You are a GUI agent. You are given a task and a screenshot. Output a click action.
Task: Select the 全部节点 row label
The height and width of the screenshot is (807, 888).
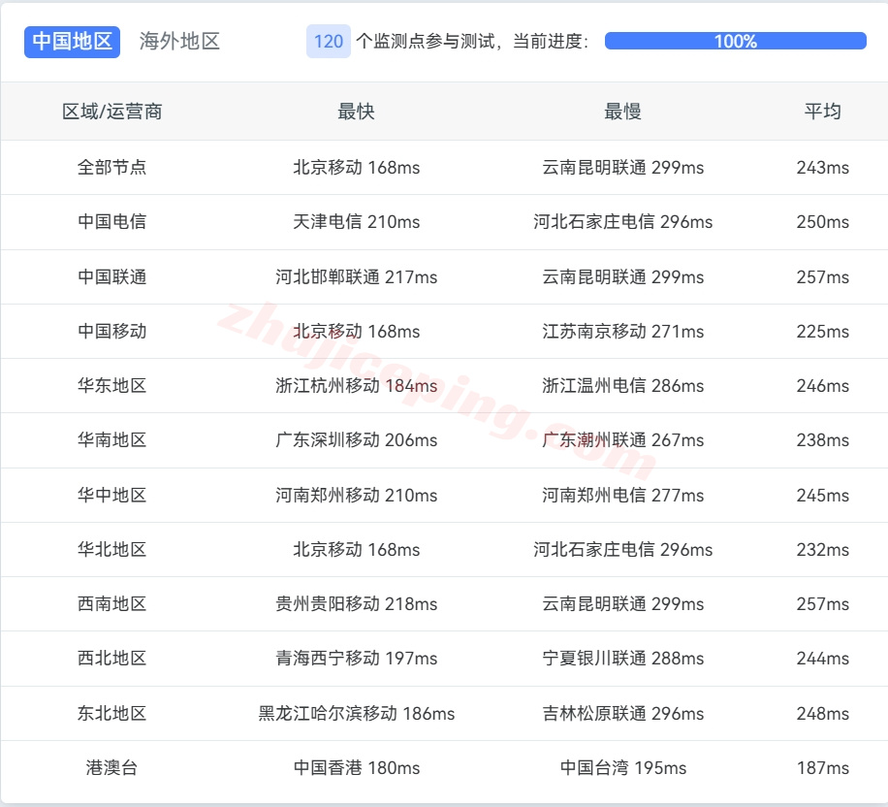pos(112,167)
